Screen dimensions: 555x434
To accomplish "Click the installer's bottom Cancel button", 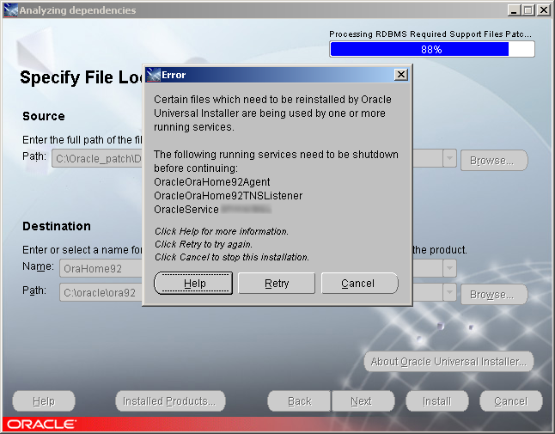I will pos(511,401).
